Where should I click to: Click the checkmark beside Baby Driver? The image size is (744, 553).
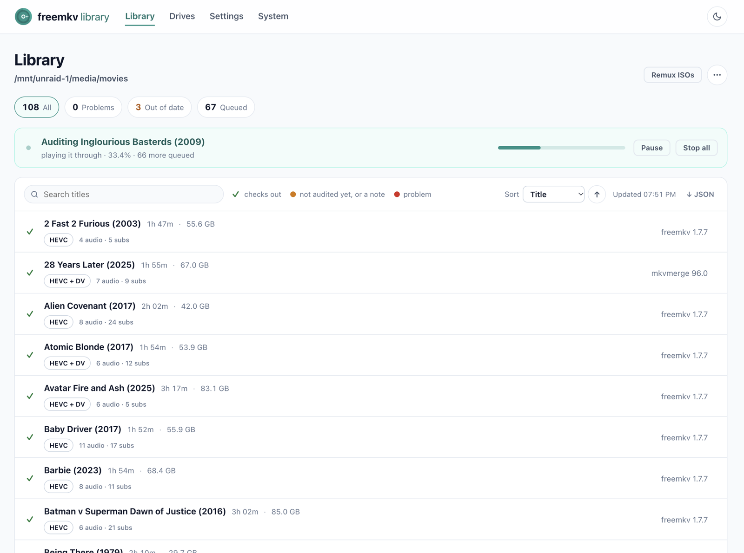click(30, 437)
